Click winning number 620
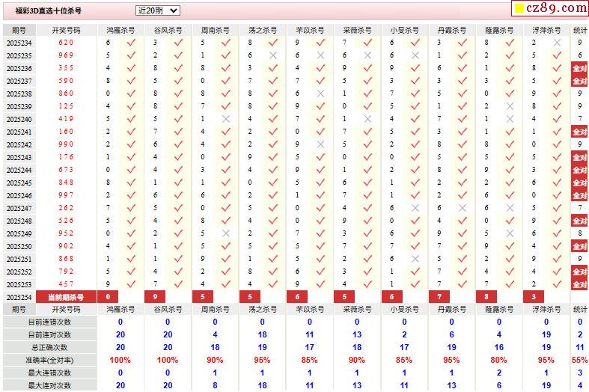Screen dimensions: 589x392 click(x=66, y=43)
